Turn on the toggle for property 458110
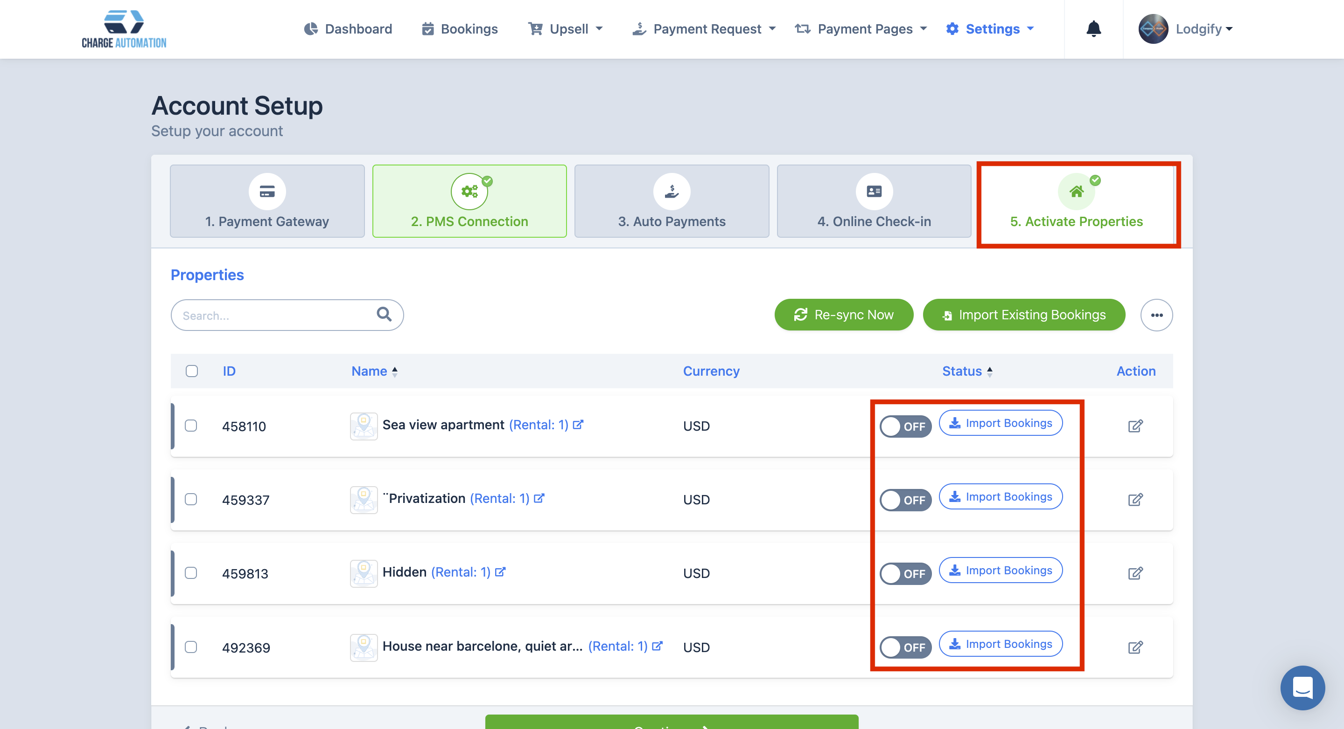Screen dimensions: 1344x729 click(905, 426)
